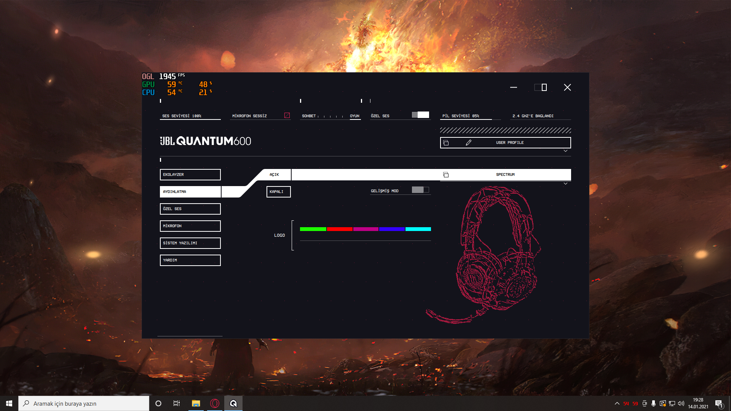Viewport: 731px width, 411px height.
Task: Click the taskbar clock showing 19:28
Action: tap(698, 403)
